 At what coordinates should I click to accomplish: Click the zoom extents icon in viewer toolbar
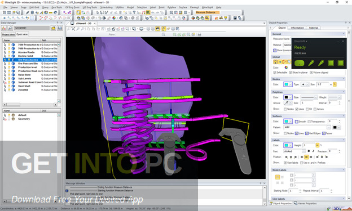click(x=73, y=29)
